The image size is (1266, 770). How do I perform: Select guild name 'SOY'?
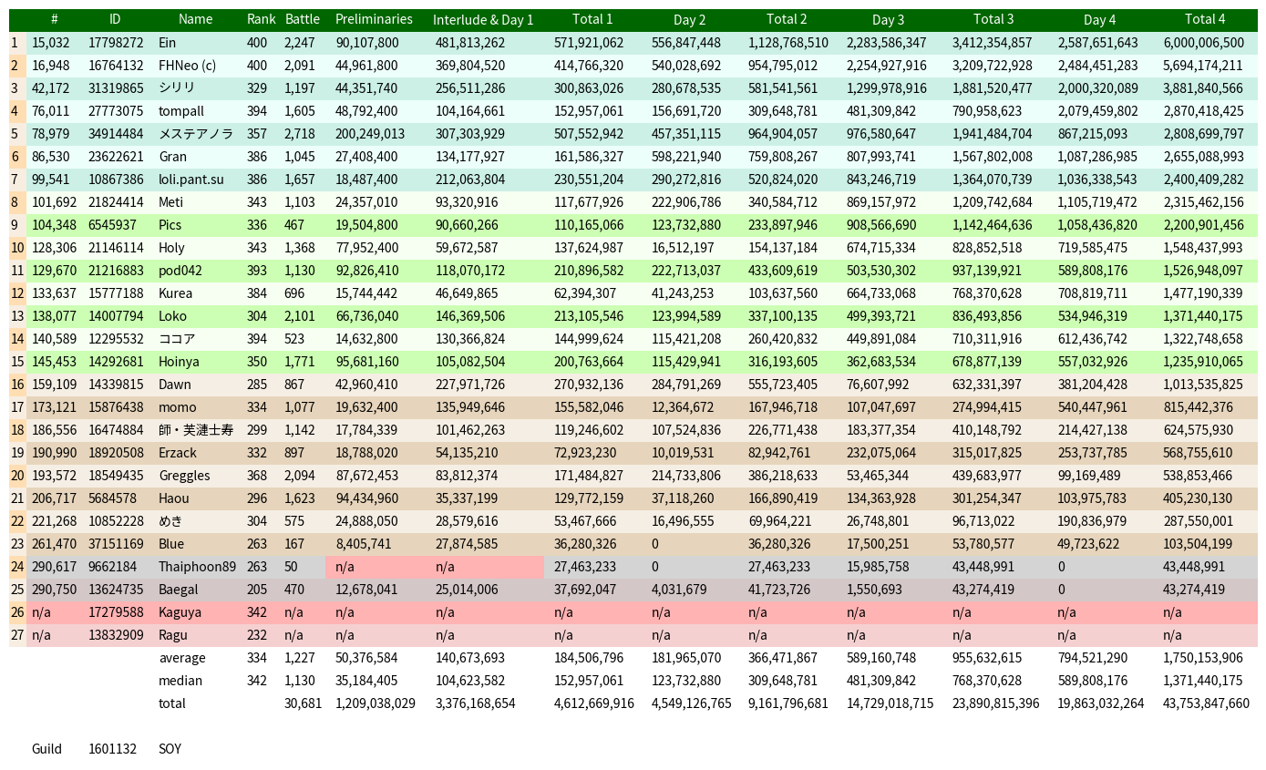click(x=170, y=749)
